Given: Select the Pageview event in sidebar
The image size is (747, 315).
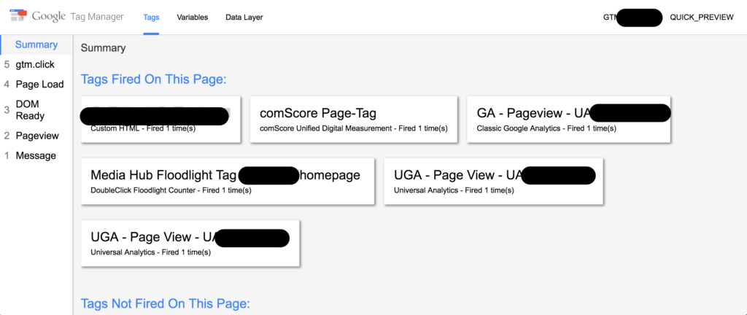Looking at the screenshot, I should (36, 136).
